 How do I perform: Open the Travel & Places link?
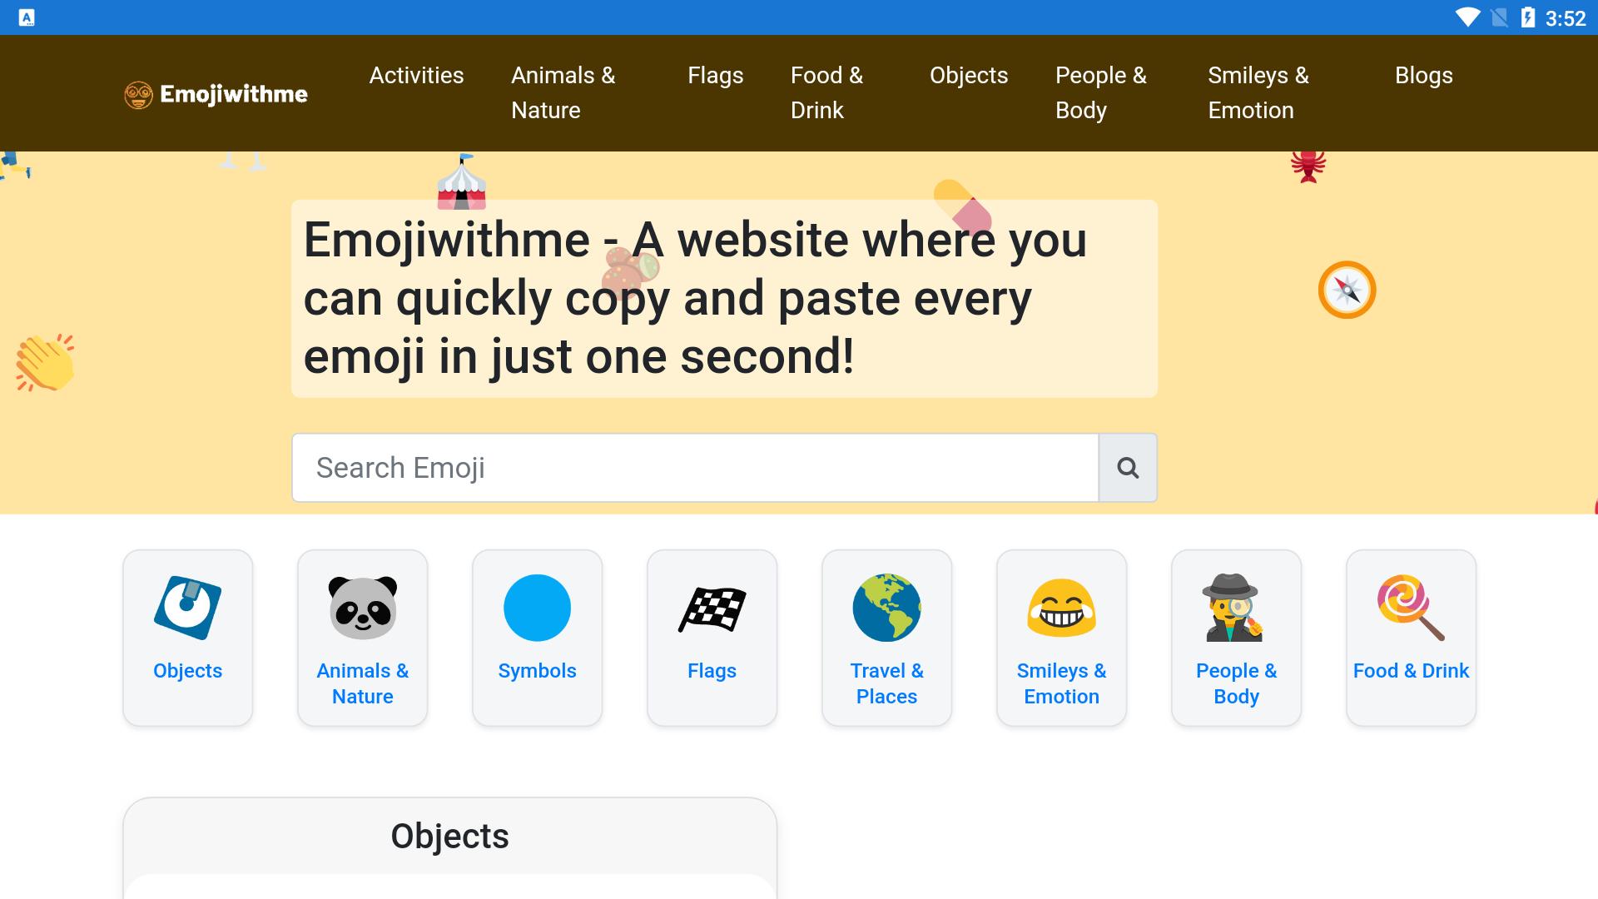(887, 683)
